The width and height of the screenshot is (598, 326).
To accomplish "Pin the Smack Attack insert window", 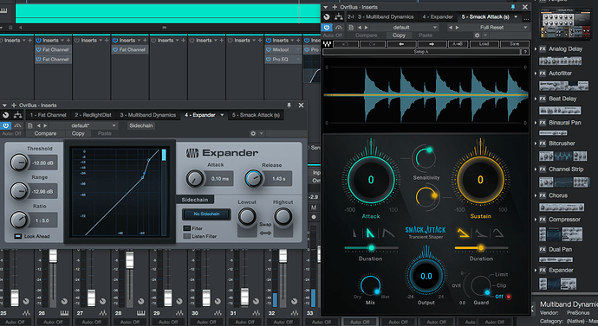I will click(x=513, y=7).
